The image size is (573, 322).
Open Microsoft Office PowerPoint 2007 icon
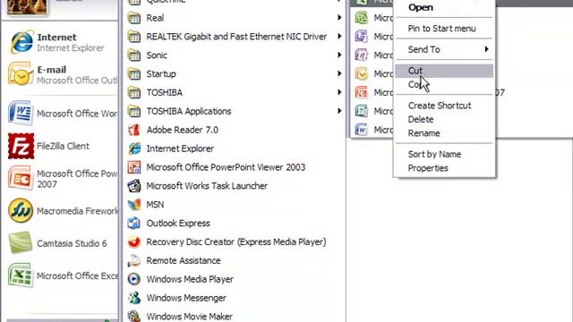[x=20, y=178]
